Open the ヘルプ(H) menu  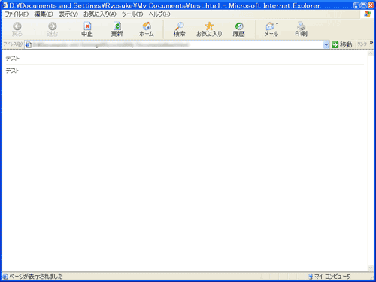(159, 14)
